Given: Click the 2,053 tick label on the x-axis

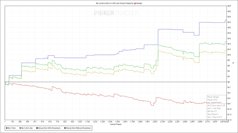Looking at the screenshot, I should [x=155, y=122].
